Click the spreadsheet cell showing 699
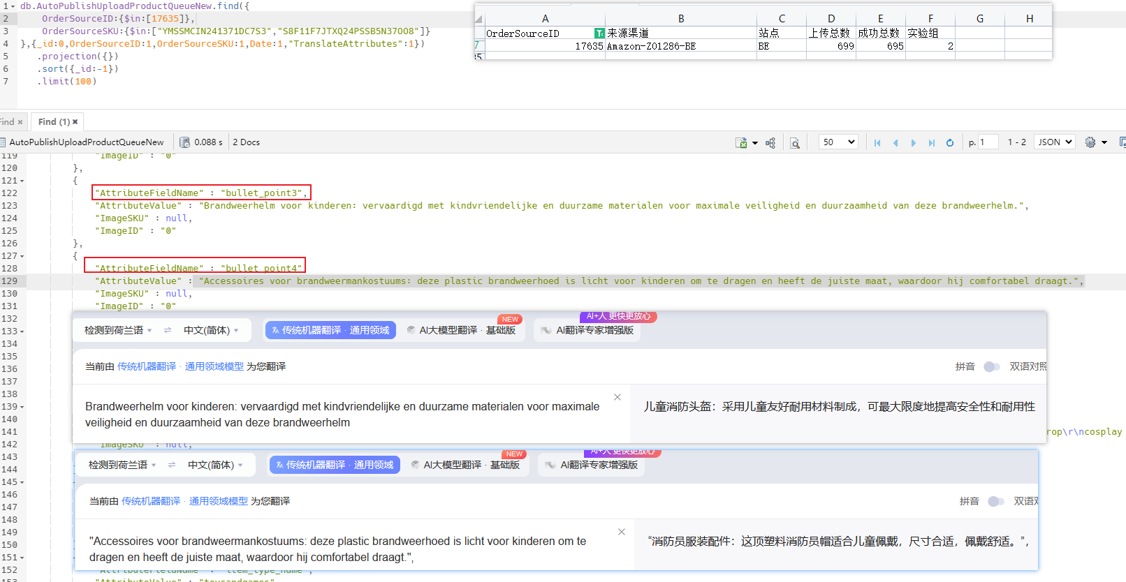 point(831,46)
